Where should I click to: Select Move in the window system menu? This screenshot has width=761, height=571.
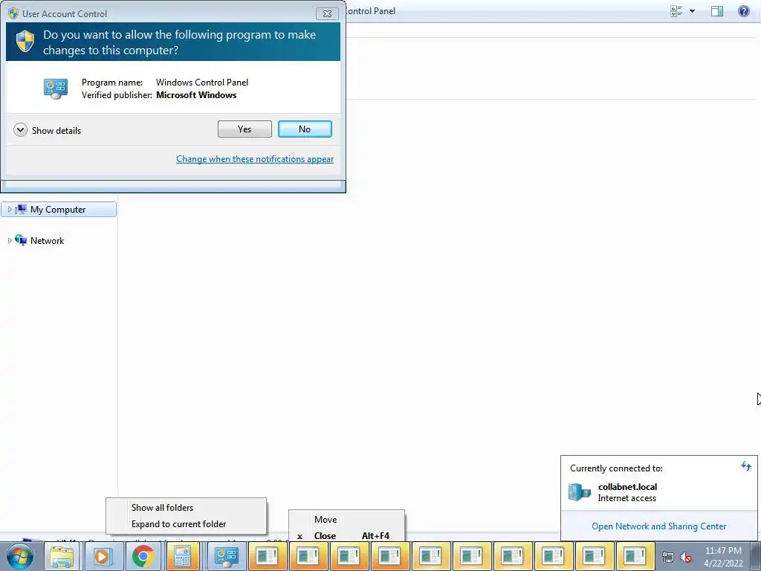346,520
